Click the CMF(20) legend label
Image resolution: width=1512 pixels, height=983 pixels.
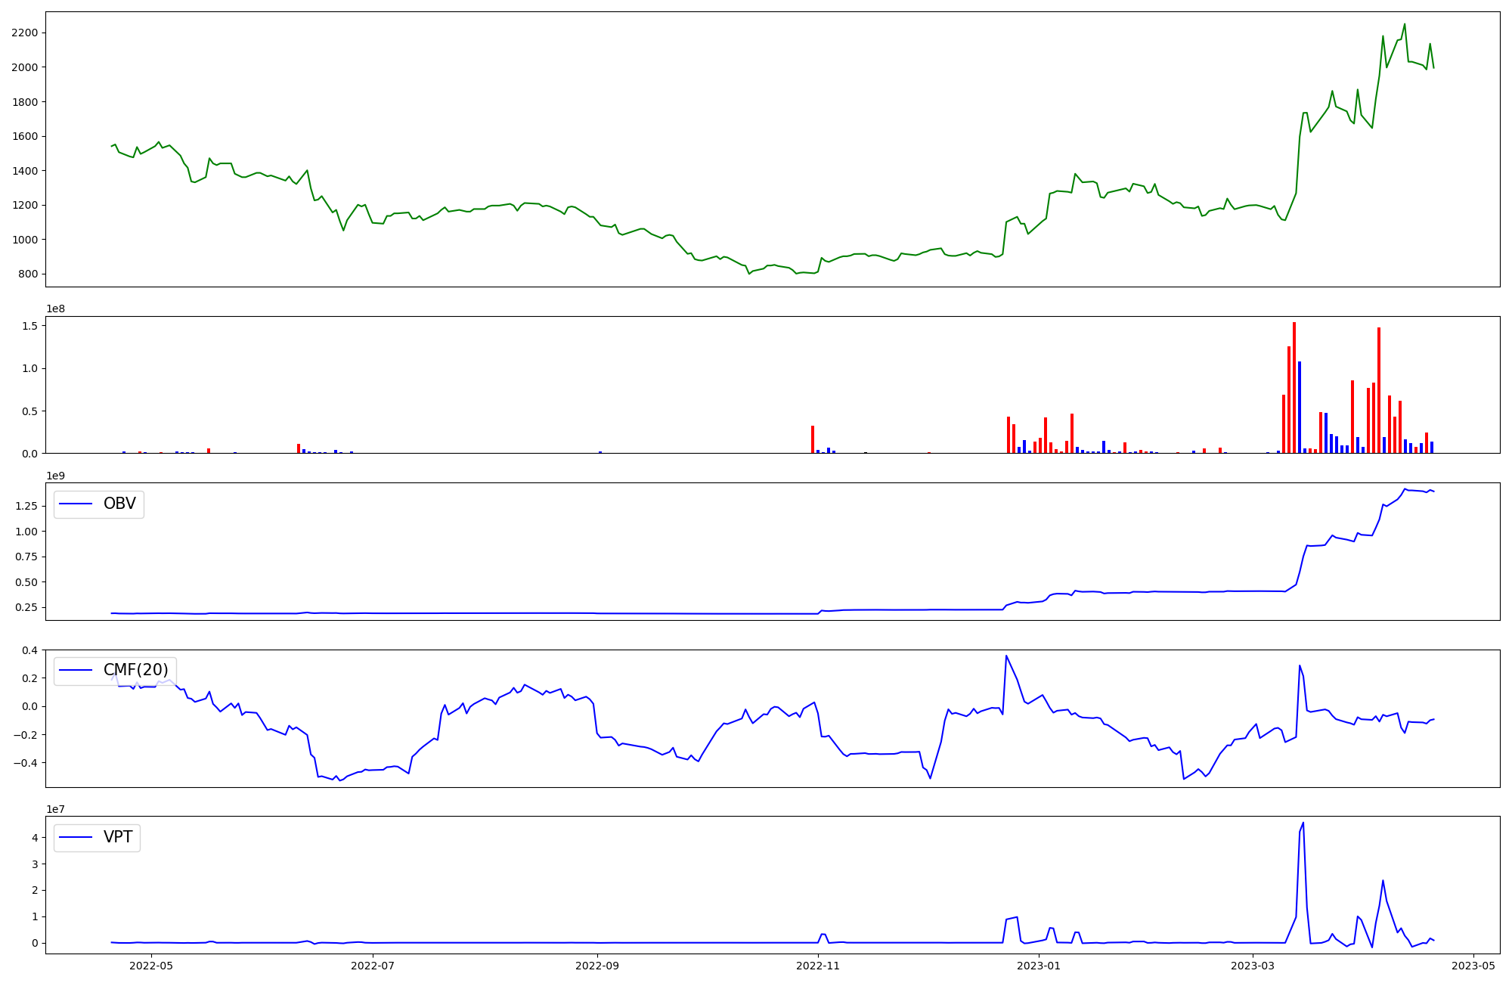click(x=135, y=671)
